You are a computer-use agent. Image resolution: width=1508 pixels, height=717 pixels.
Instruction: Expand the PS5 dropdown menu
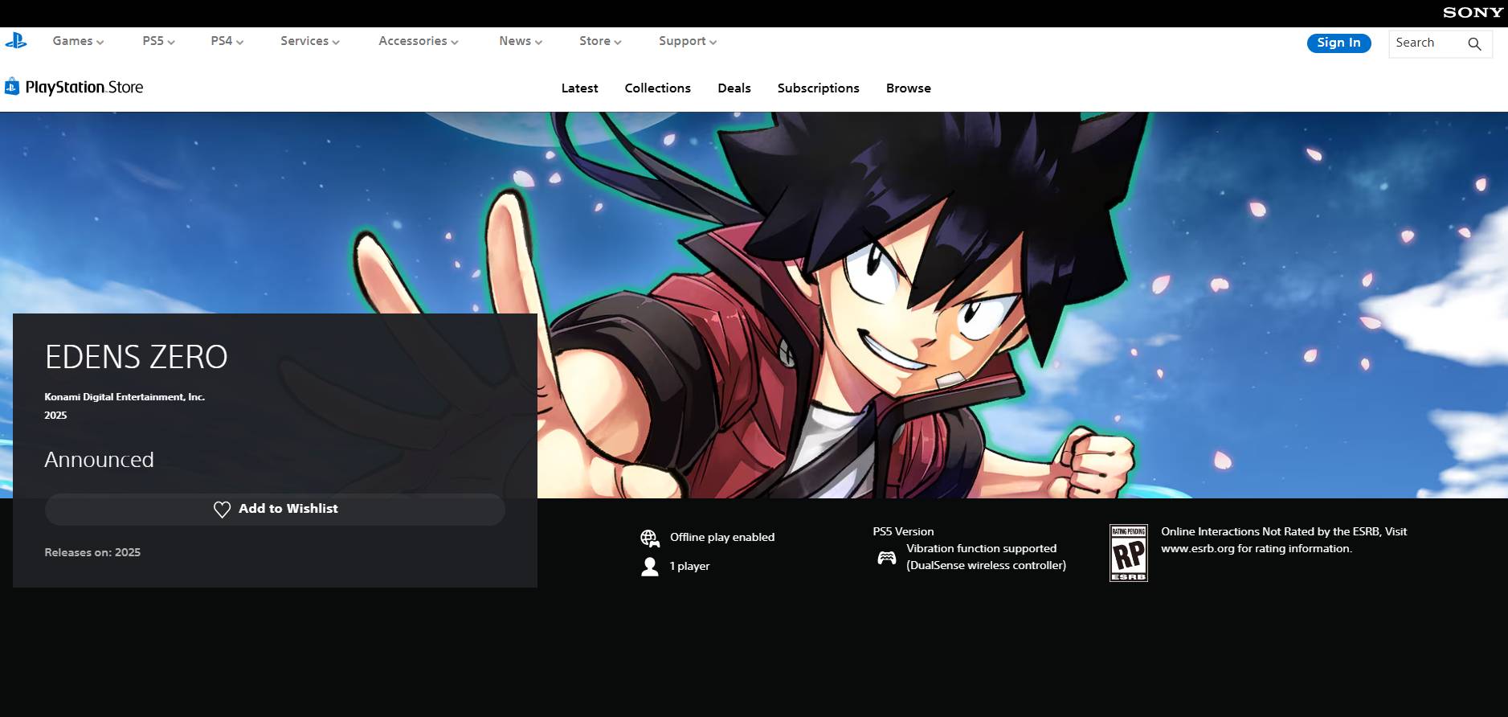click(158, 41)
